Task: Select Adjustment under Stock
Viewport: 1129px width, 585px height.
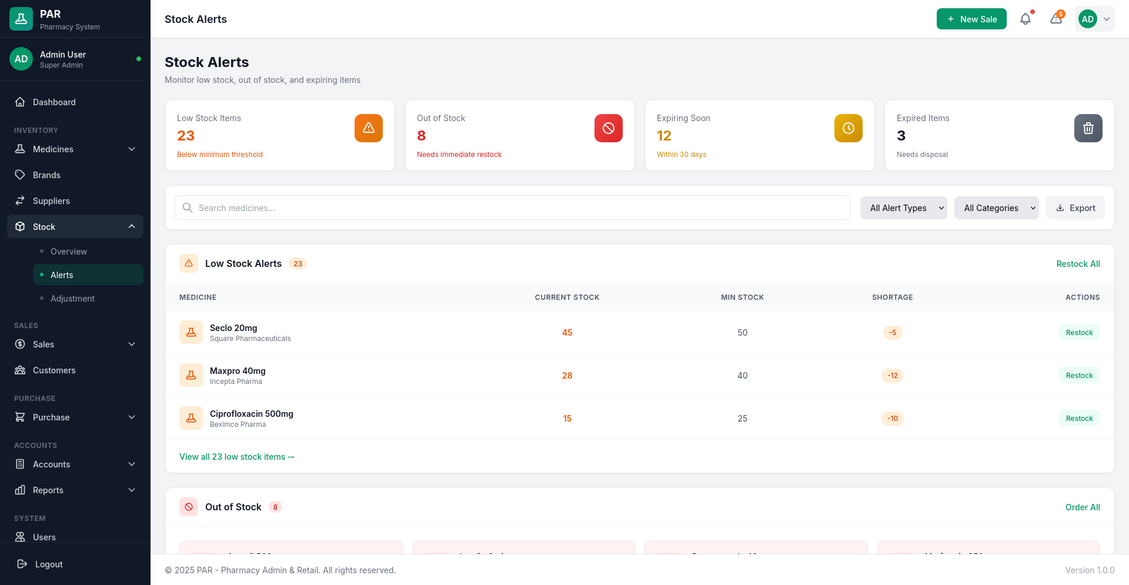Action: [x=72, y=299]
